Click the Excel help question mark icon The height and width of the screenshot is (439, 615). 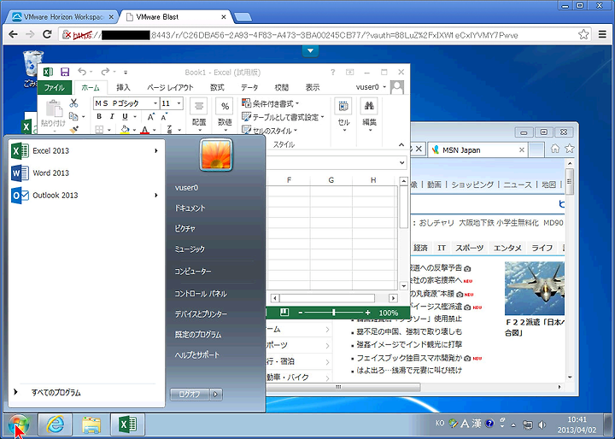pyautogui.click(x=332, y=73)
